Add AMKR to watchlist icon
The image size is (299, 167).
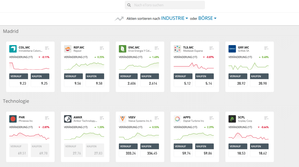tap(102, 118)
